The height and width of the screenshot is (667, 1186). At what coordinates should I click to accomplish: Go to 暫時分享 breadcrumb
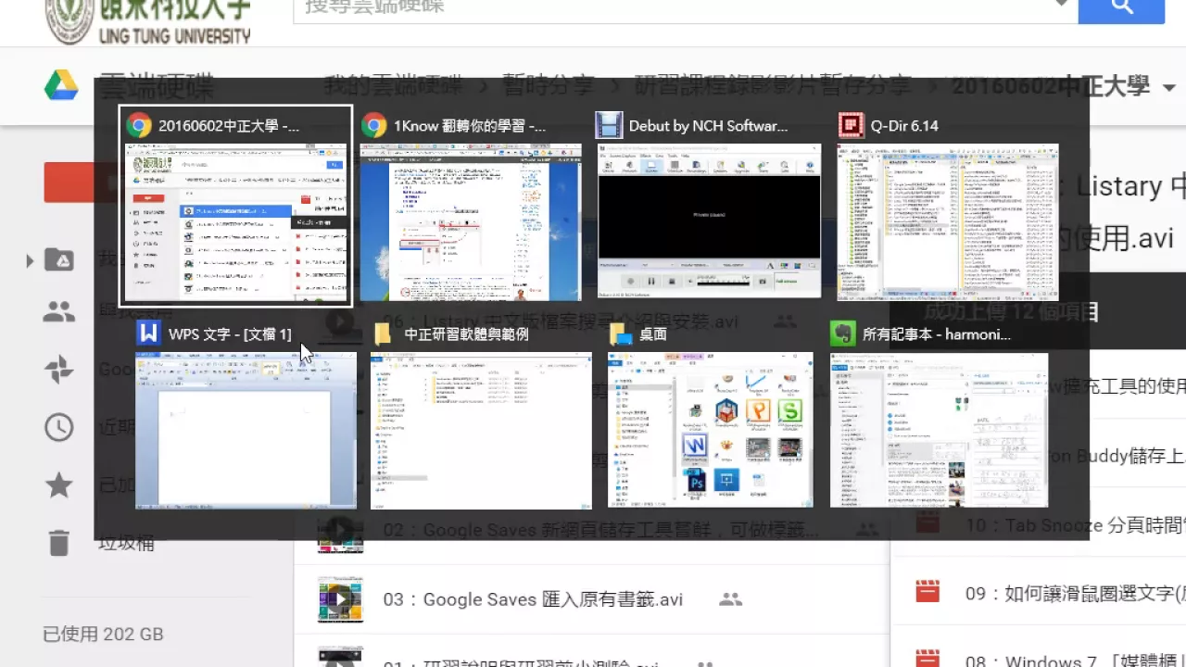549,86
